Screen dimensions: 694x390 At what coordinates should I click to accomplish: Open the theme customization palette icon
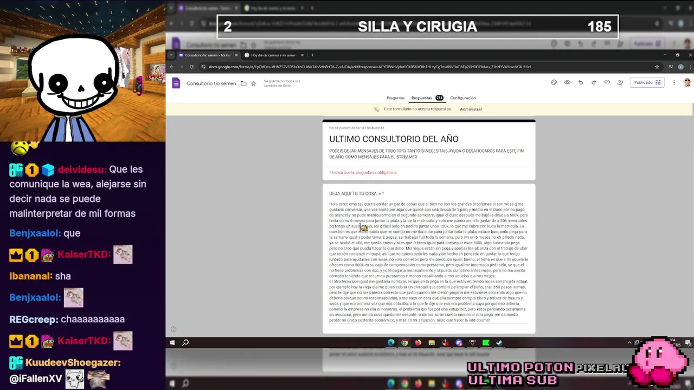click(x=554, y=82)
